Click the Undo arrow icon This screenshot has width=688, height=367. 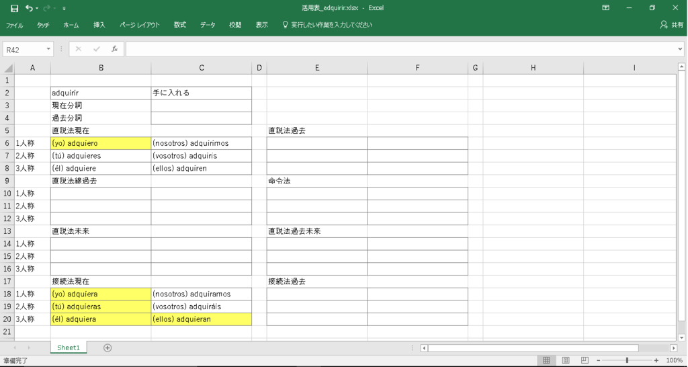coord(28,8)
